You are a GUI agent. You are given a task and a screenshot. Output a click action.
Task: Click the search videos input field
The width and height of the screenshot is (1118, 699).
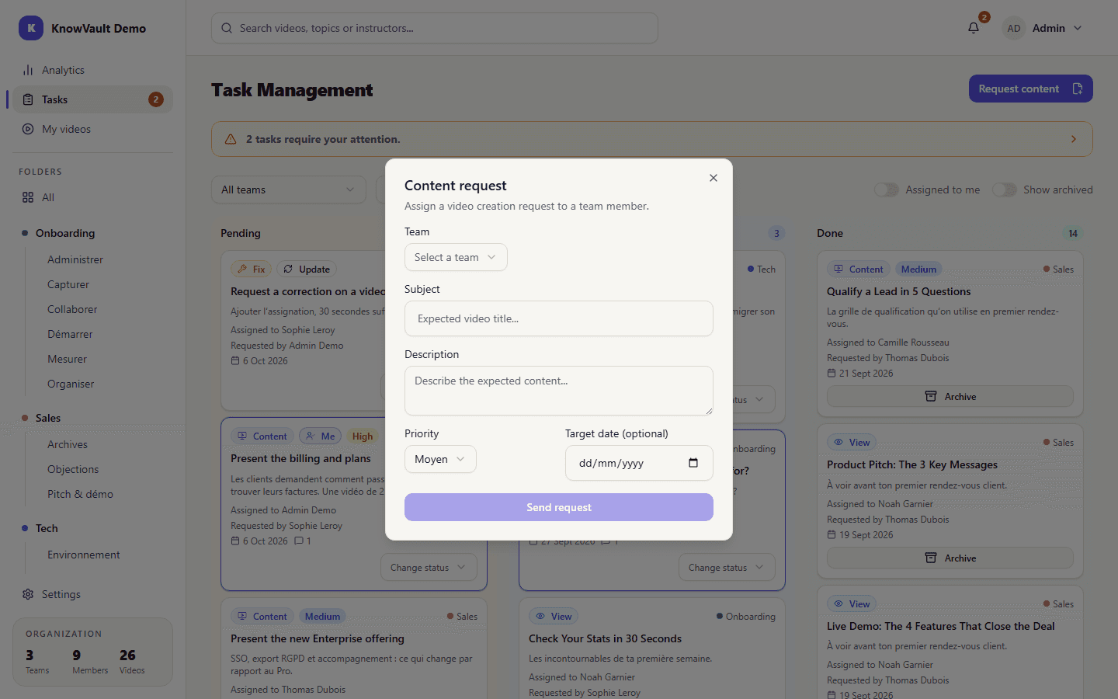pyautogui.click(x=435, y=28)
